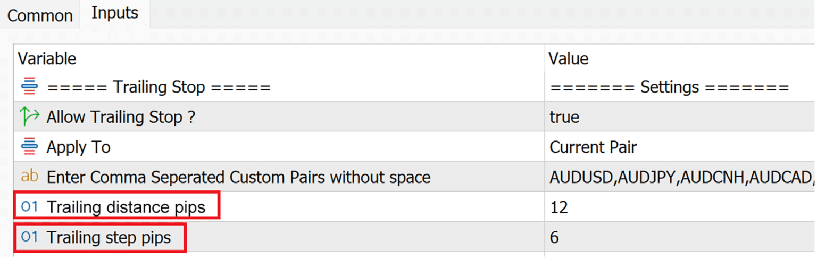Select the 'Trailing step pips' variable label

109,237
